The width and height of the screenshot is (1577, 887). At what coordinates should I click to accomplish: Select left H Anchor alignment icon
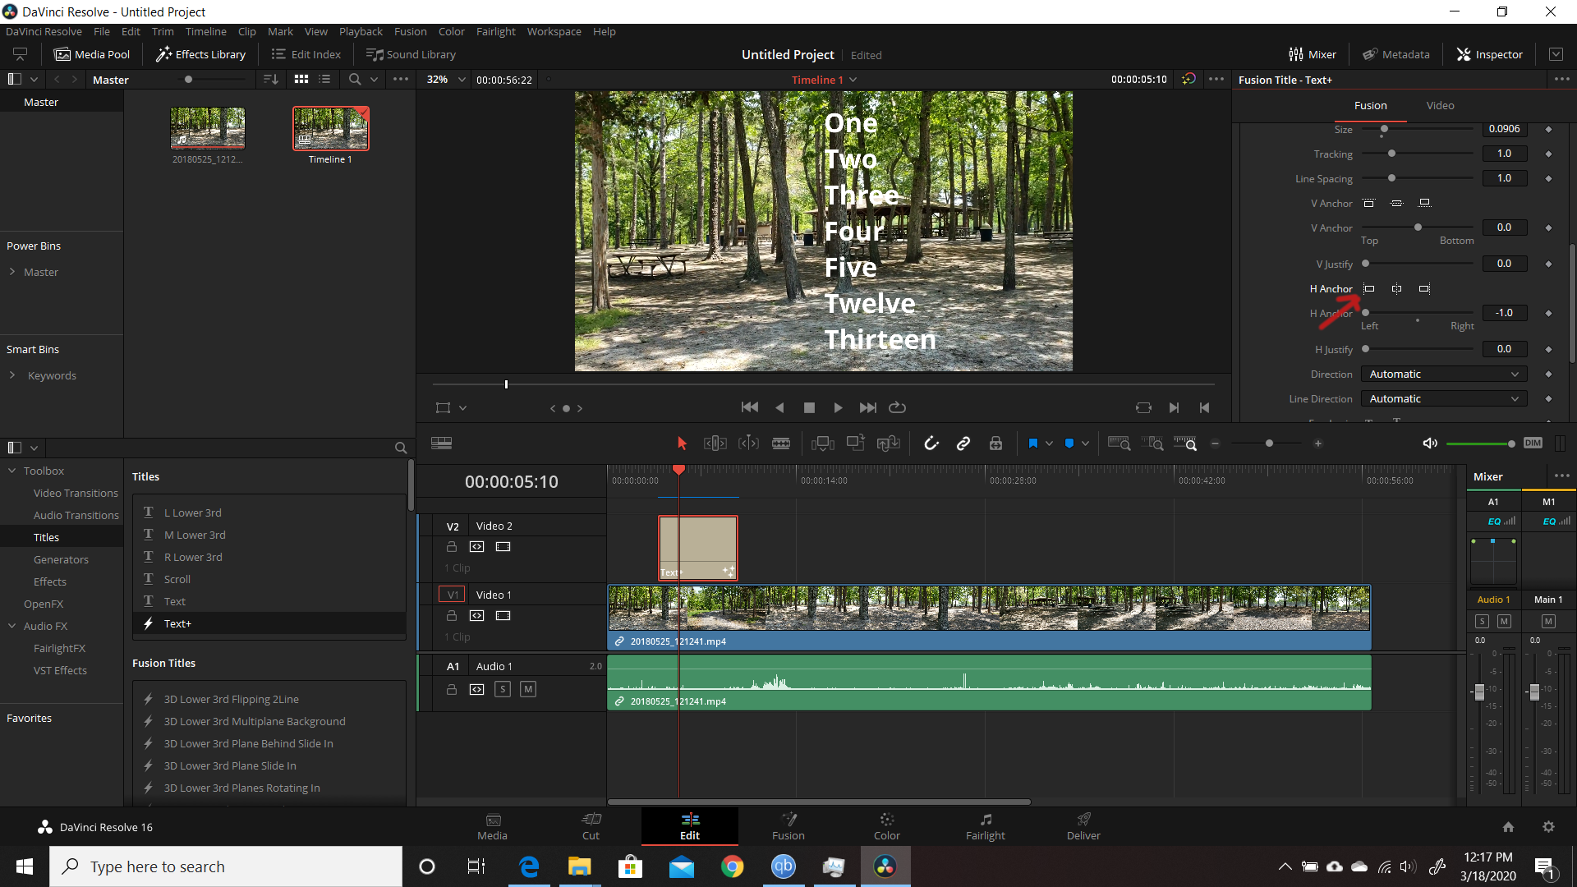tap(1369, 289)
